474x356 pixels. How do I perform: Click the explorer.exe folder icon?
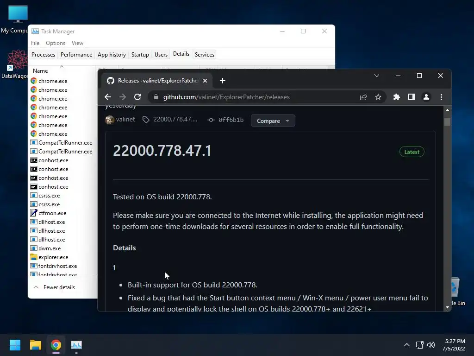click(x=33, y=257)
